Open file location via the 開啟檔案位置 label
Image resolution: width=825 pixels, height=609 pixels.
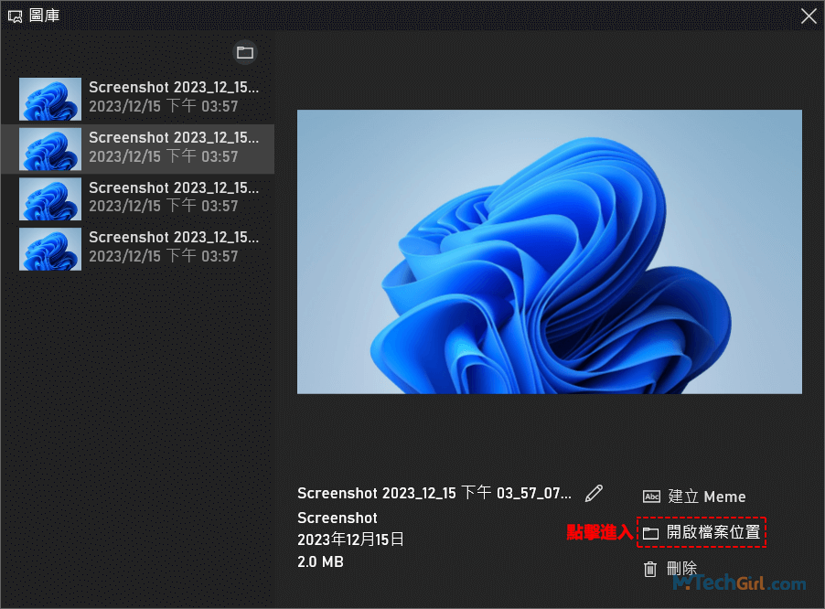click(713, 533)
